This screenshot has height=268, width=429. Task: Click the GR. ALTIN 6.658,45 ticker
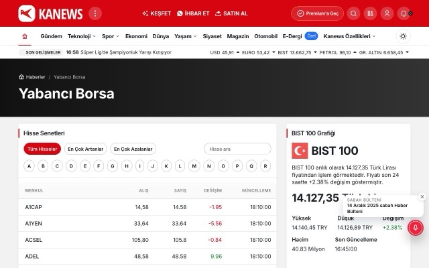coord(383,52)
